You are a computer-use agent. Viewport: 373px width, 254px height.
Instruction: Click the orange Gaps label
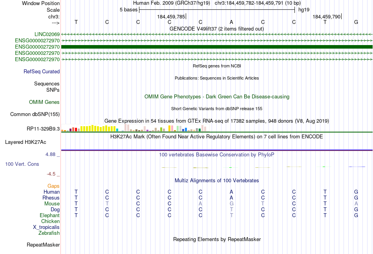[x=53, y=186]
